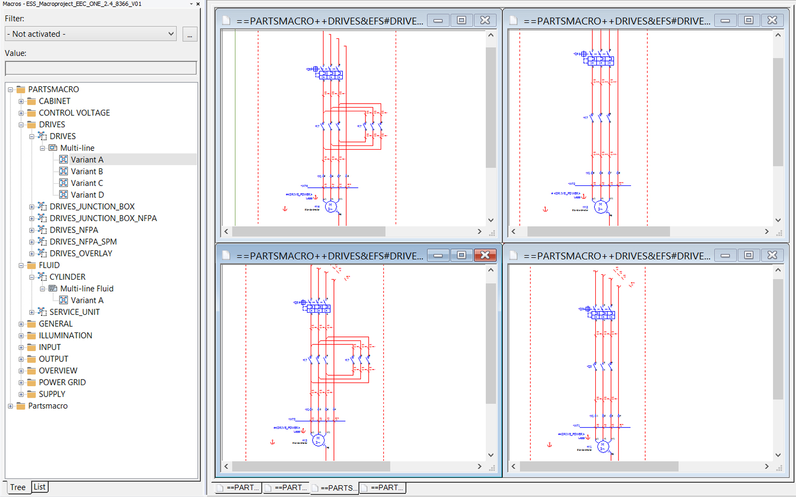Click the POWER GRID folder icon
This screenshot has height=497, width=796.
click(x=31, y=382)
